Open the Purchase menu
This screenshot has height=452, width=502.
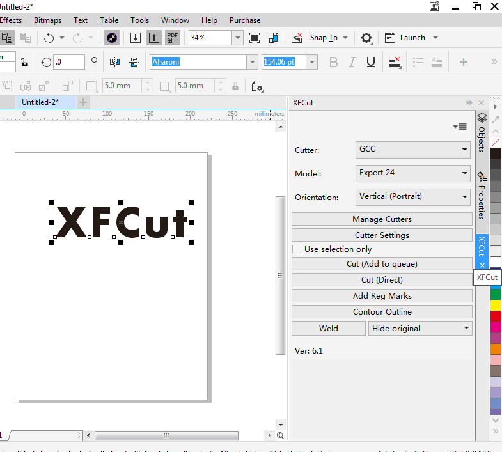coord(245,20)
